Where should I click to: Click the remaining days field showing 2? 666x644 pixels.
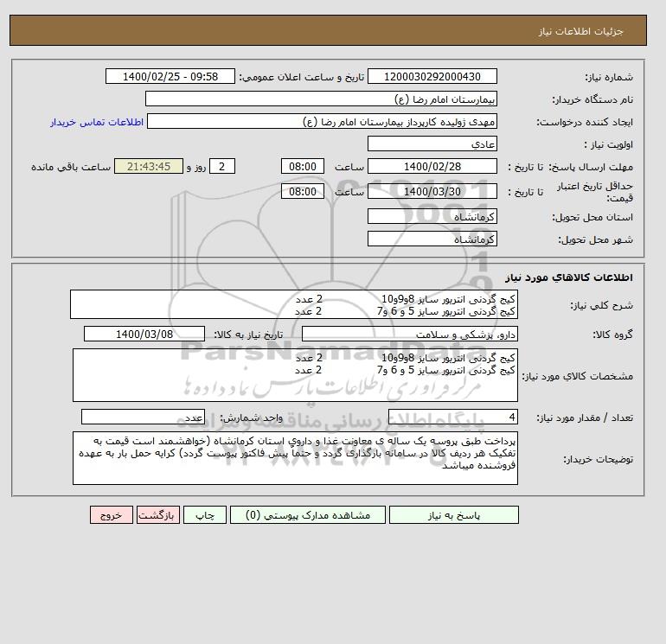(x=221, y=167)
